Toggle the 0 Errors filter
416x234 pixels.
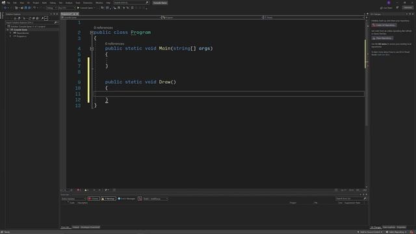[94, 199]
